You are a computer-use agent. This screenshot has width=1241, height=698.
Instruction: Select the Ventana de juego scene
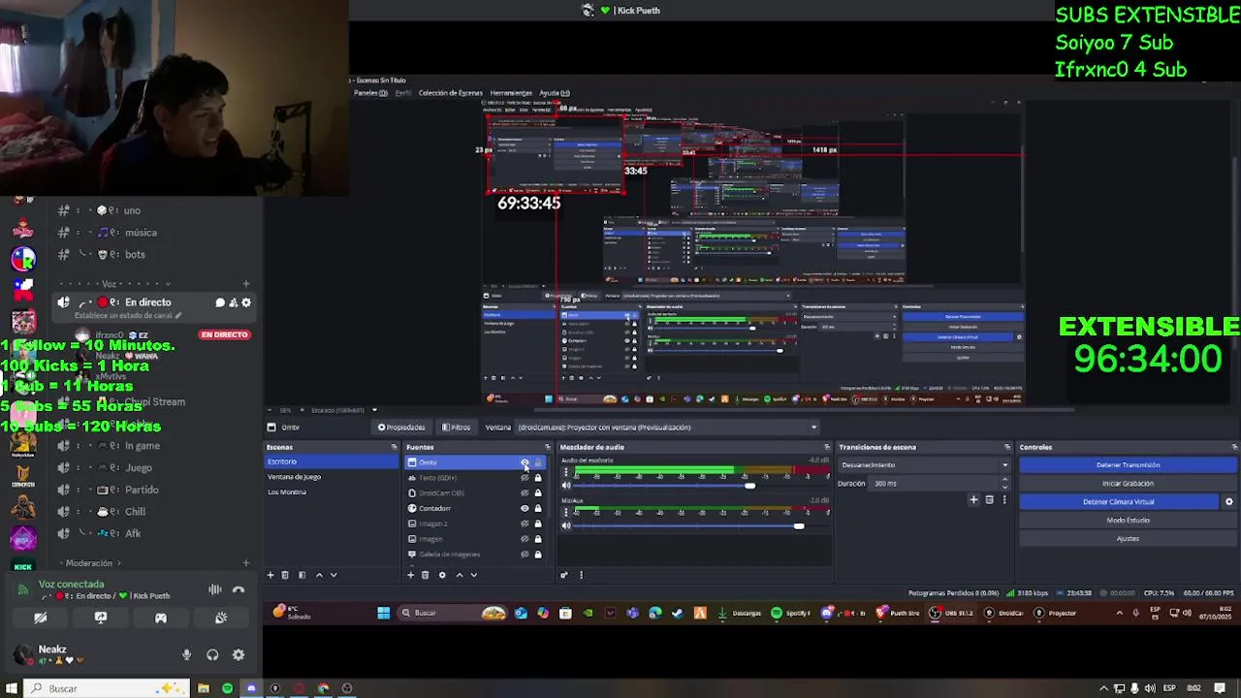[331, 477]
